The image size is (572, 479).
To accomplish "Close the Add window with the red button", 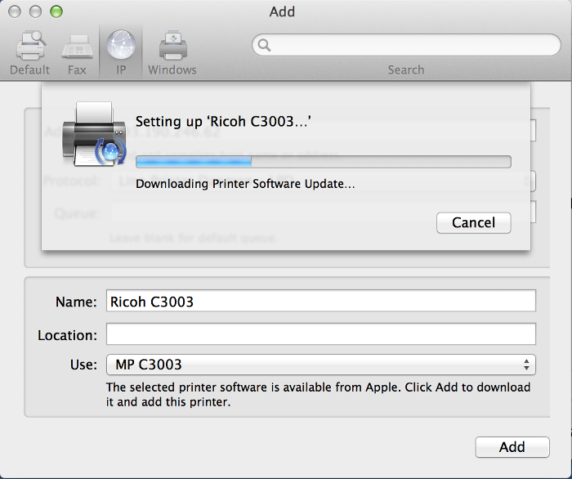I will (17, 11).
